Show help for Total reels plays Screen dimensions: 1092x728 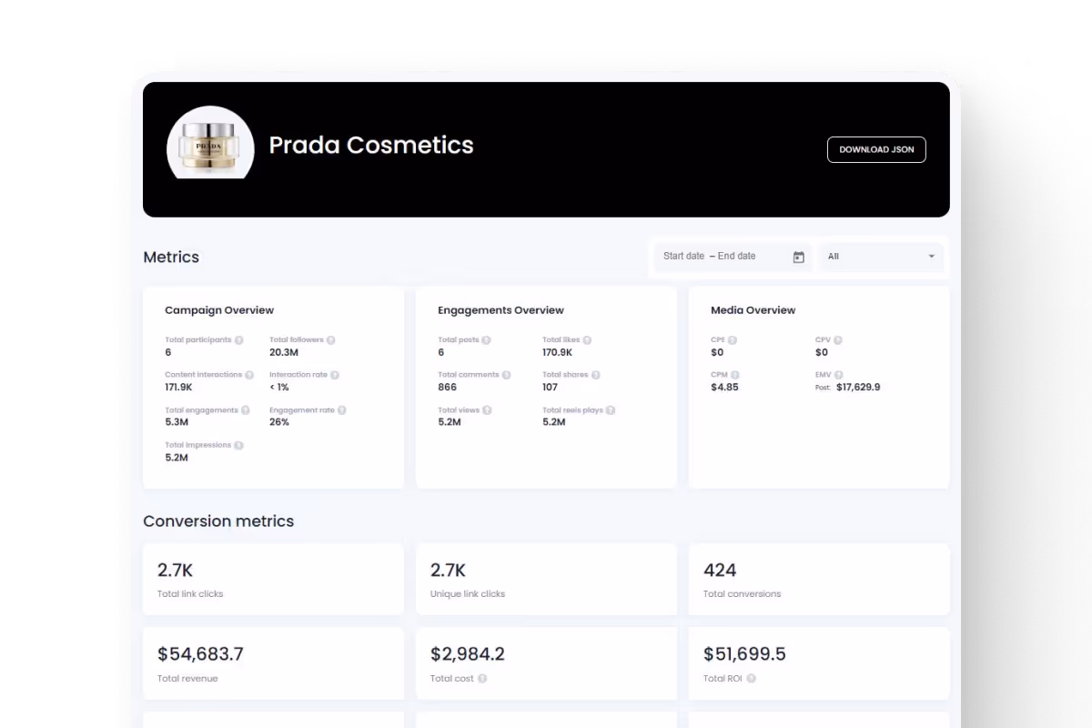[611, 410]
